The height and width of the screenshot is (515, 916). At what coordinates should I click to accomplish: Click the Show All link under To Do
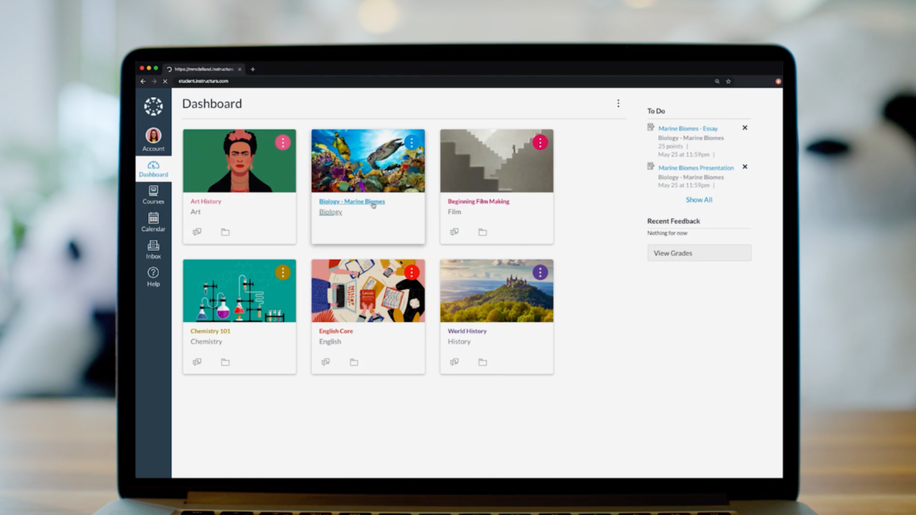[698, 199]
